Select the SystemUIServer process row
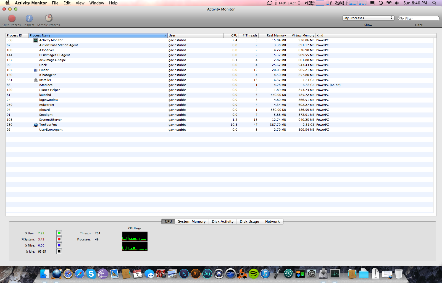 coord(219,120)
